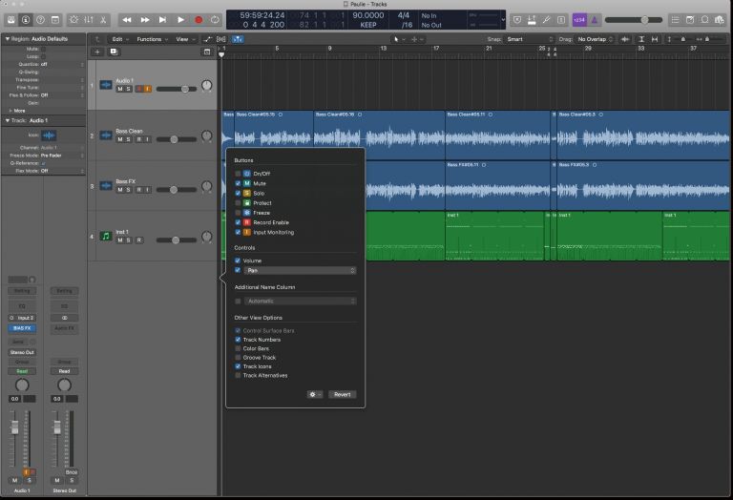Click the waveform zoom button

point(625,39)
